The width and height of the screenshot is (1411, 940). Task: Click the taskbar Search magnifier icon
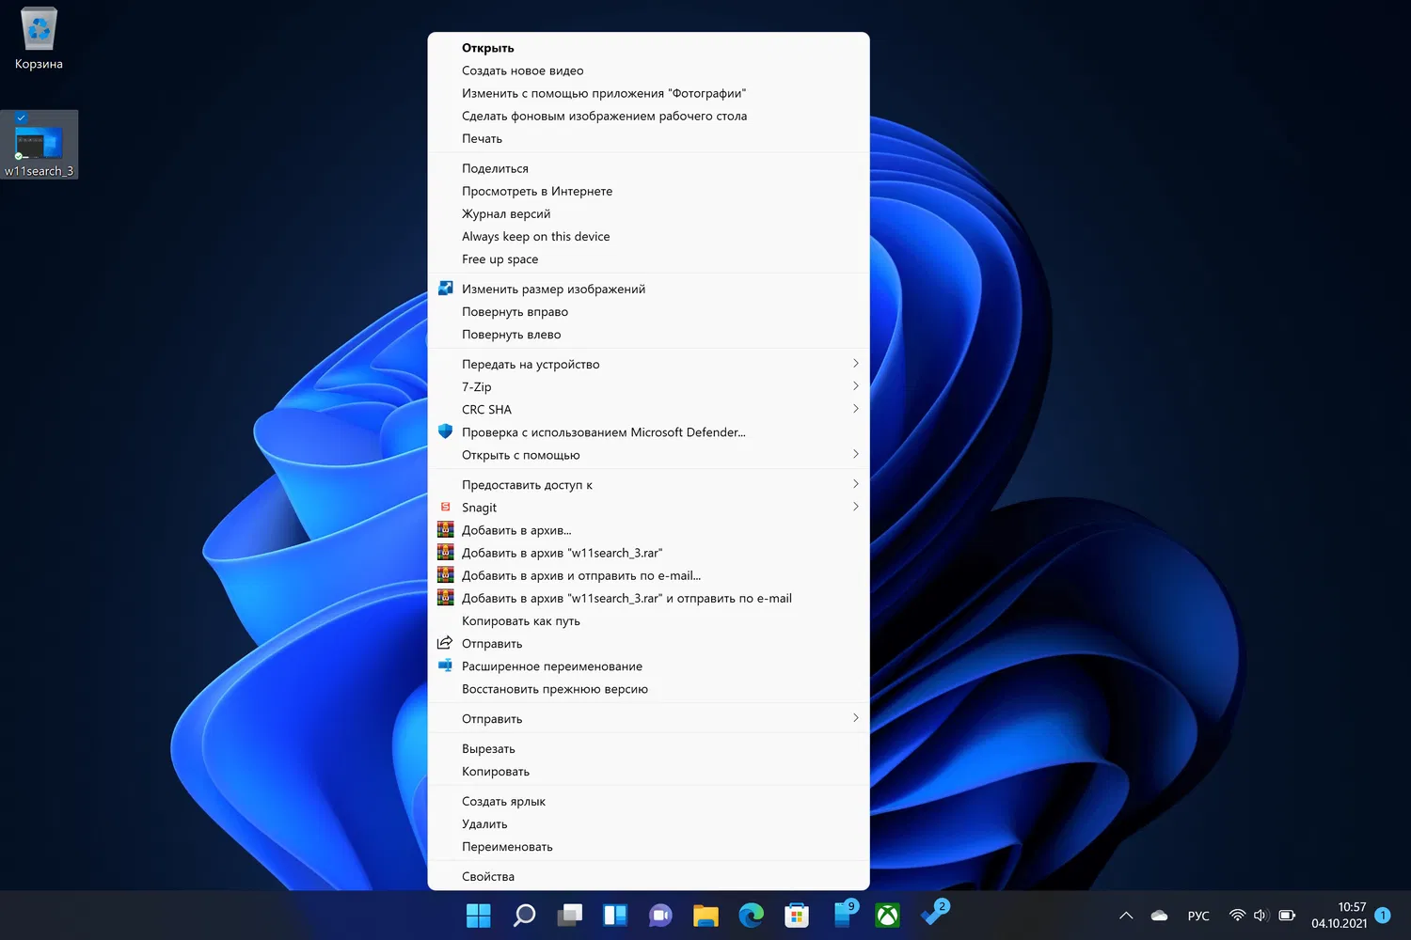pos(524,915)
